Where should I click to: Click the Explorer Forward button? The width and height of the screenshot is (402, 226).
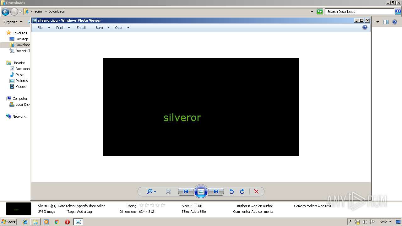point(14,12)
